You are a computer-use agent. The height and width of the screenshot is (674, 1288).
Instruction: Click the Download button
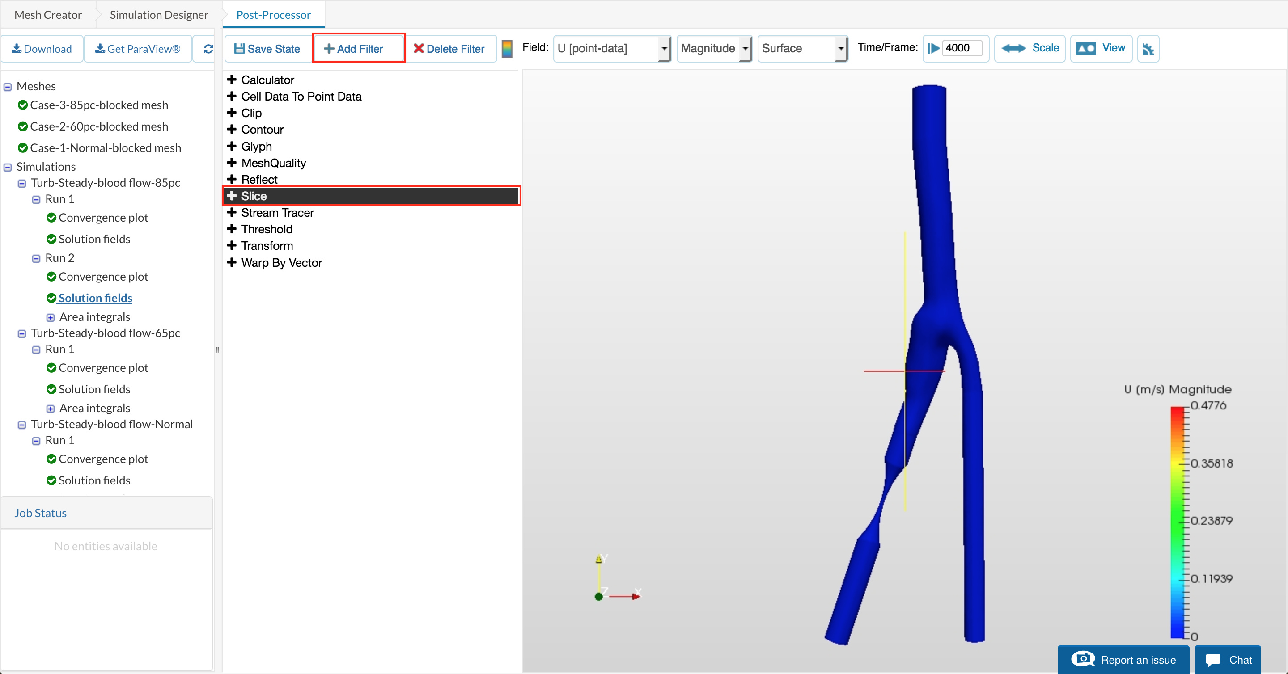click(x=42, y=48)
